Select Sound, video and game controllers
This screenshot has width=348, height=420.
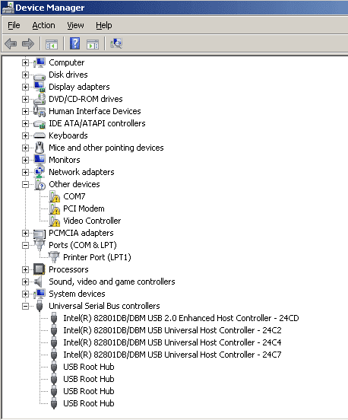click(112, 282)
